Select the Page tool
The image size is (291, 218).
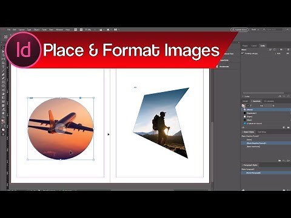[x=3, y=55]
